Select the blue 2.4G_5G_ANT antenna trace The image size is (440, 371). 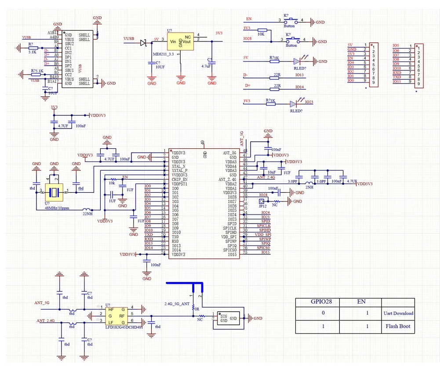pyautogui.click(x=184, y=284)
